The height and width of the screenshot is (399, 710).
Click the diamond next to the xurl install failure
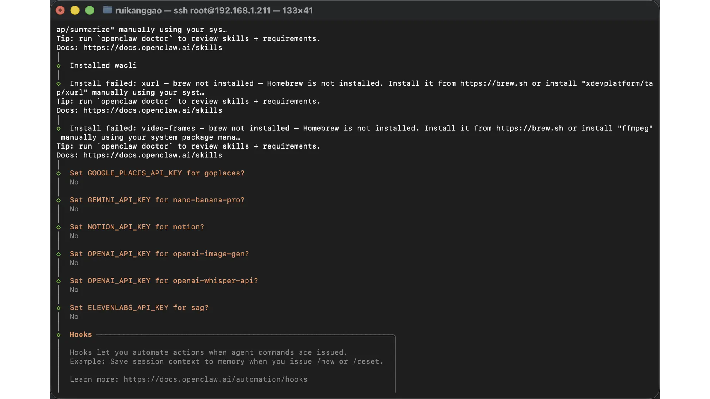coord(58,84)
